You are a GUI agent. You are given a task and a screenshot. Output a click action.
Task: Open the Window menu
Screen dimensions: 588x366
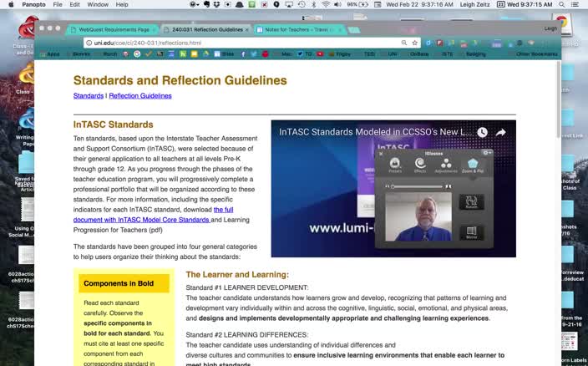98,4
